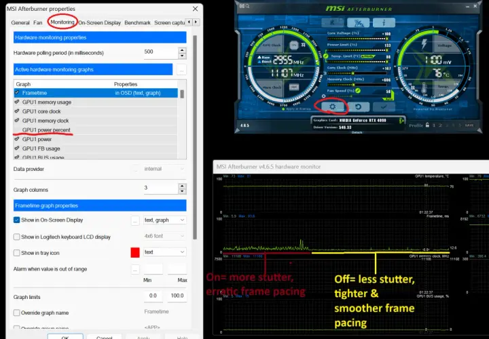
Task: Click the Core Clock (MHz) slider
Action: click(357, 73)
